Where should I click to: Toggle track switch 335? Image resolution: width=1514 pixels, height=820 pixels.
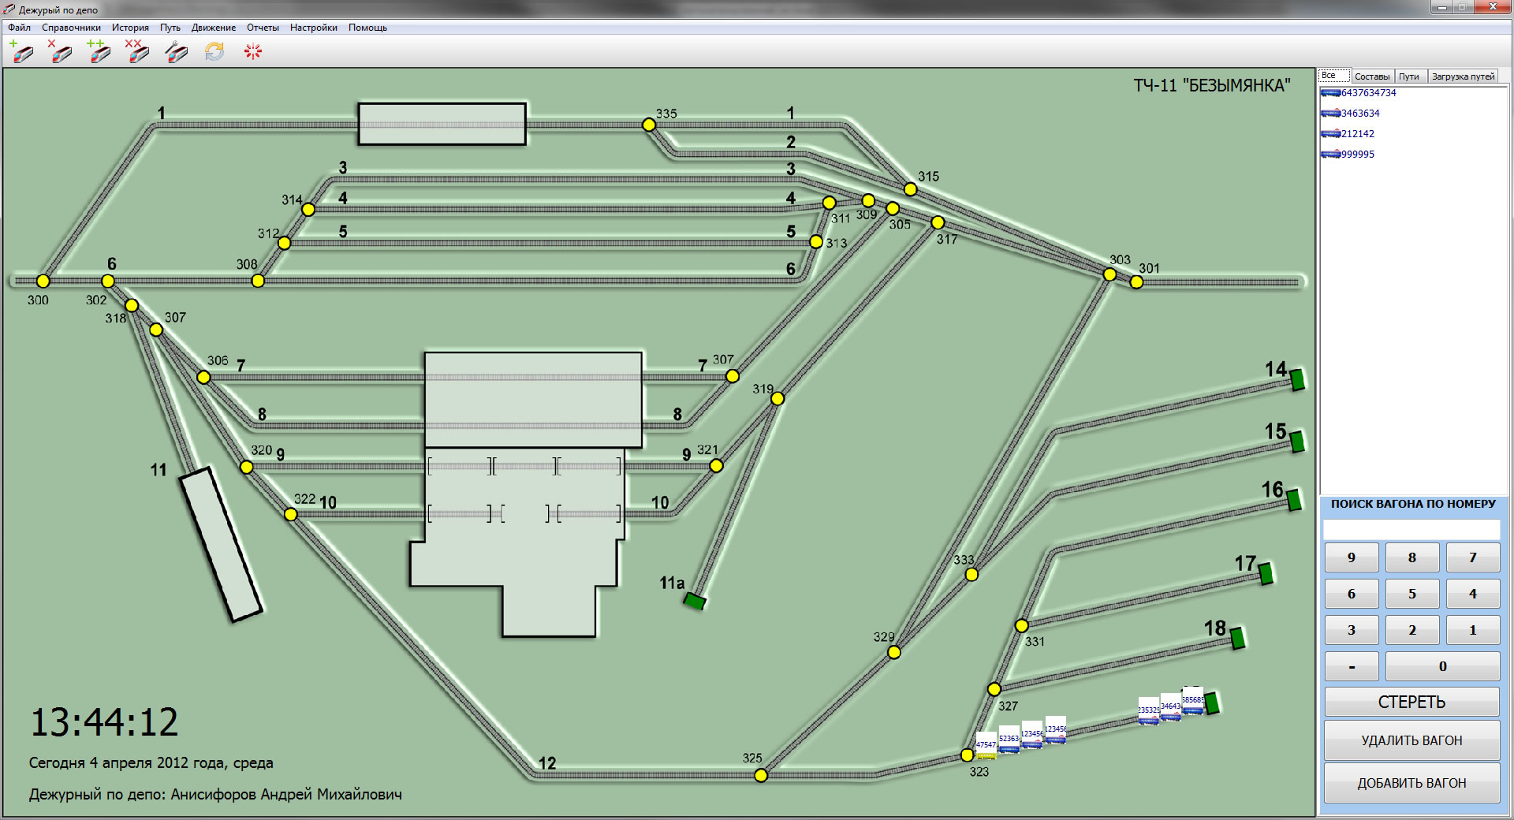[648, 125]
